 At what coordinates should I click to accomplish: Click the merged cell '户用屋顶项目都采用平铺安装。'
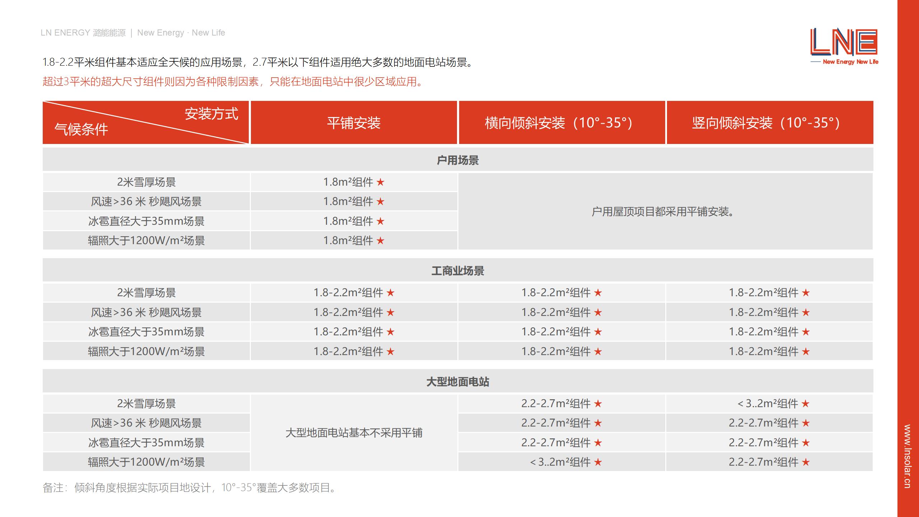[x=665, y=211]
